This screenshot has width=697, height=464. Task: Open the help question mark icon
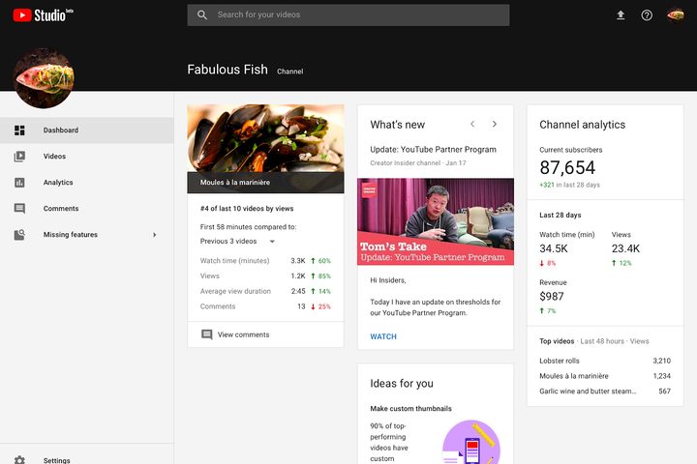tap(647, 15)
